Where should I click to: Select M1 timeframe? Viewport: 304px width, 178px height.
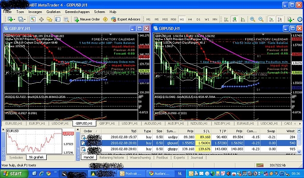pos(148,19)
